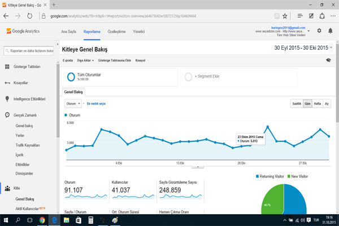Viewport: 339px width, 226px height.
Task: Click the Gerçek Zamanlı clock icon
Action: [x=7, y=115]
